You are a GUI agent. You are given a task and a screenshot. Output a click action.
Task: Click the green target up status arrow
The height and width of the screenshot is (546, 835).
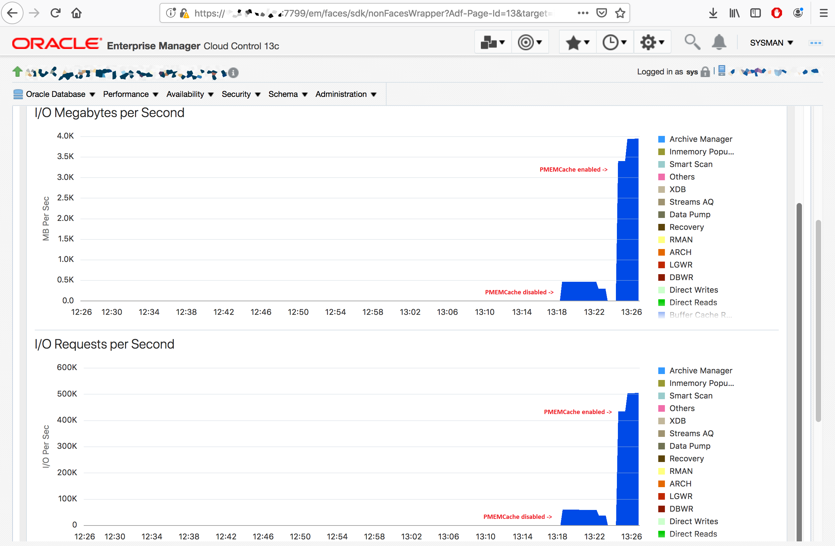tap(18, 72)
